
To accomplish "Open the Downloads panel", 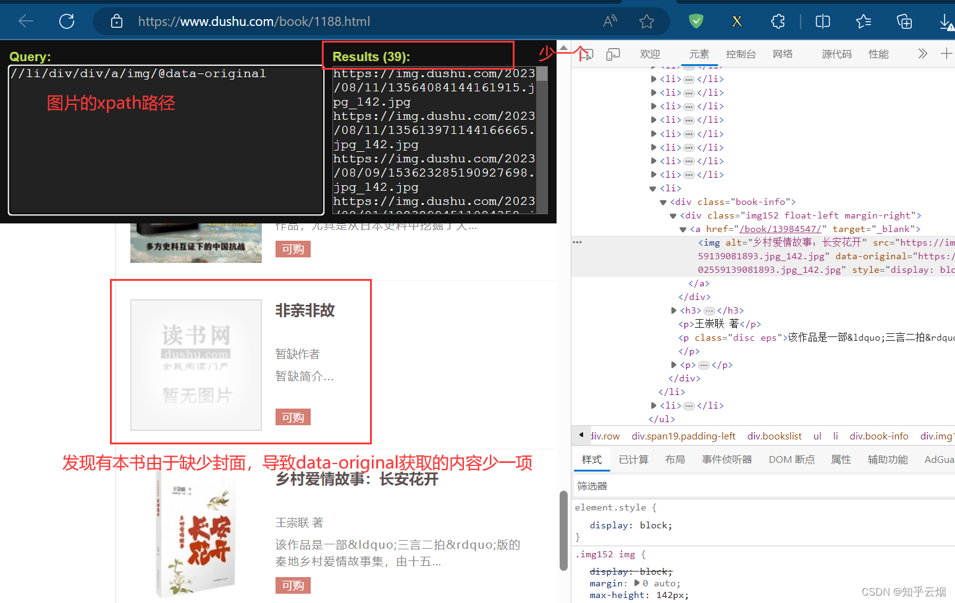I will pyautogui.click(x=946, y=22).
